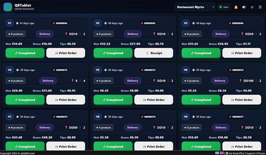Image resolution: width=266 pixels, height=155 pixels.
Task: Print order 00000066
Action: click(242, 53)
